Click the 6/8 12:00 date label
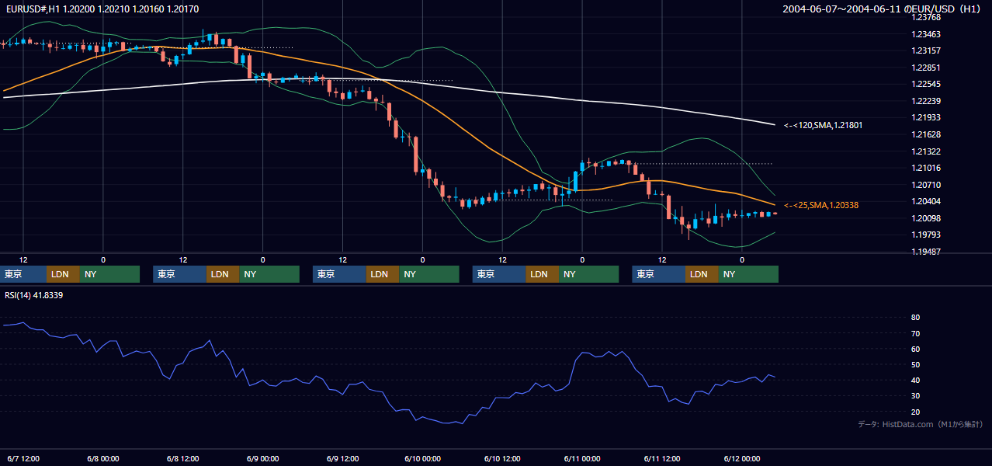 tap(183, 458)
